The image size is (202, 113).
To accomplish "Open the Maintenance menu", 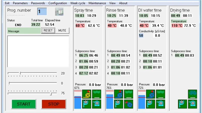I will pos(97,3).
